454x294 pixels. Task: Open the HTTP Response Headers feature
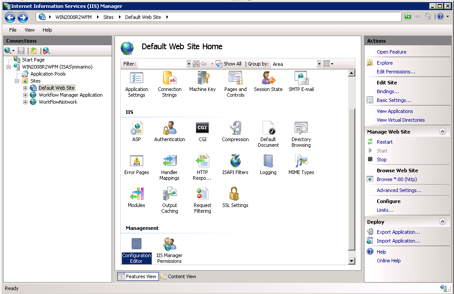(x=202, y=167)
